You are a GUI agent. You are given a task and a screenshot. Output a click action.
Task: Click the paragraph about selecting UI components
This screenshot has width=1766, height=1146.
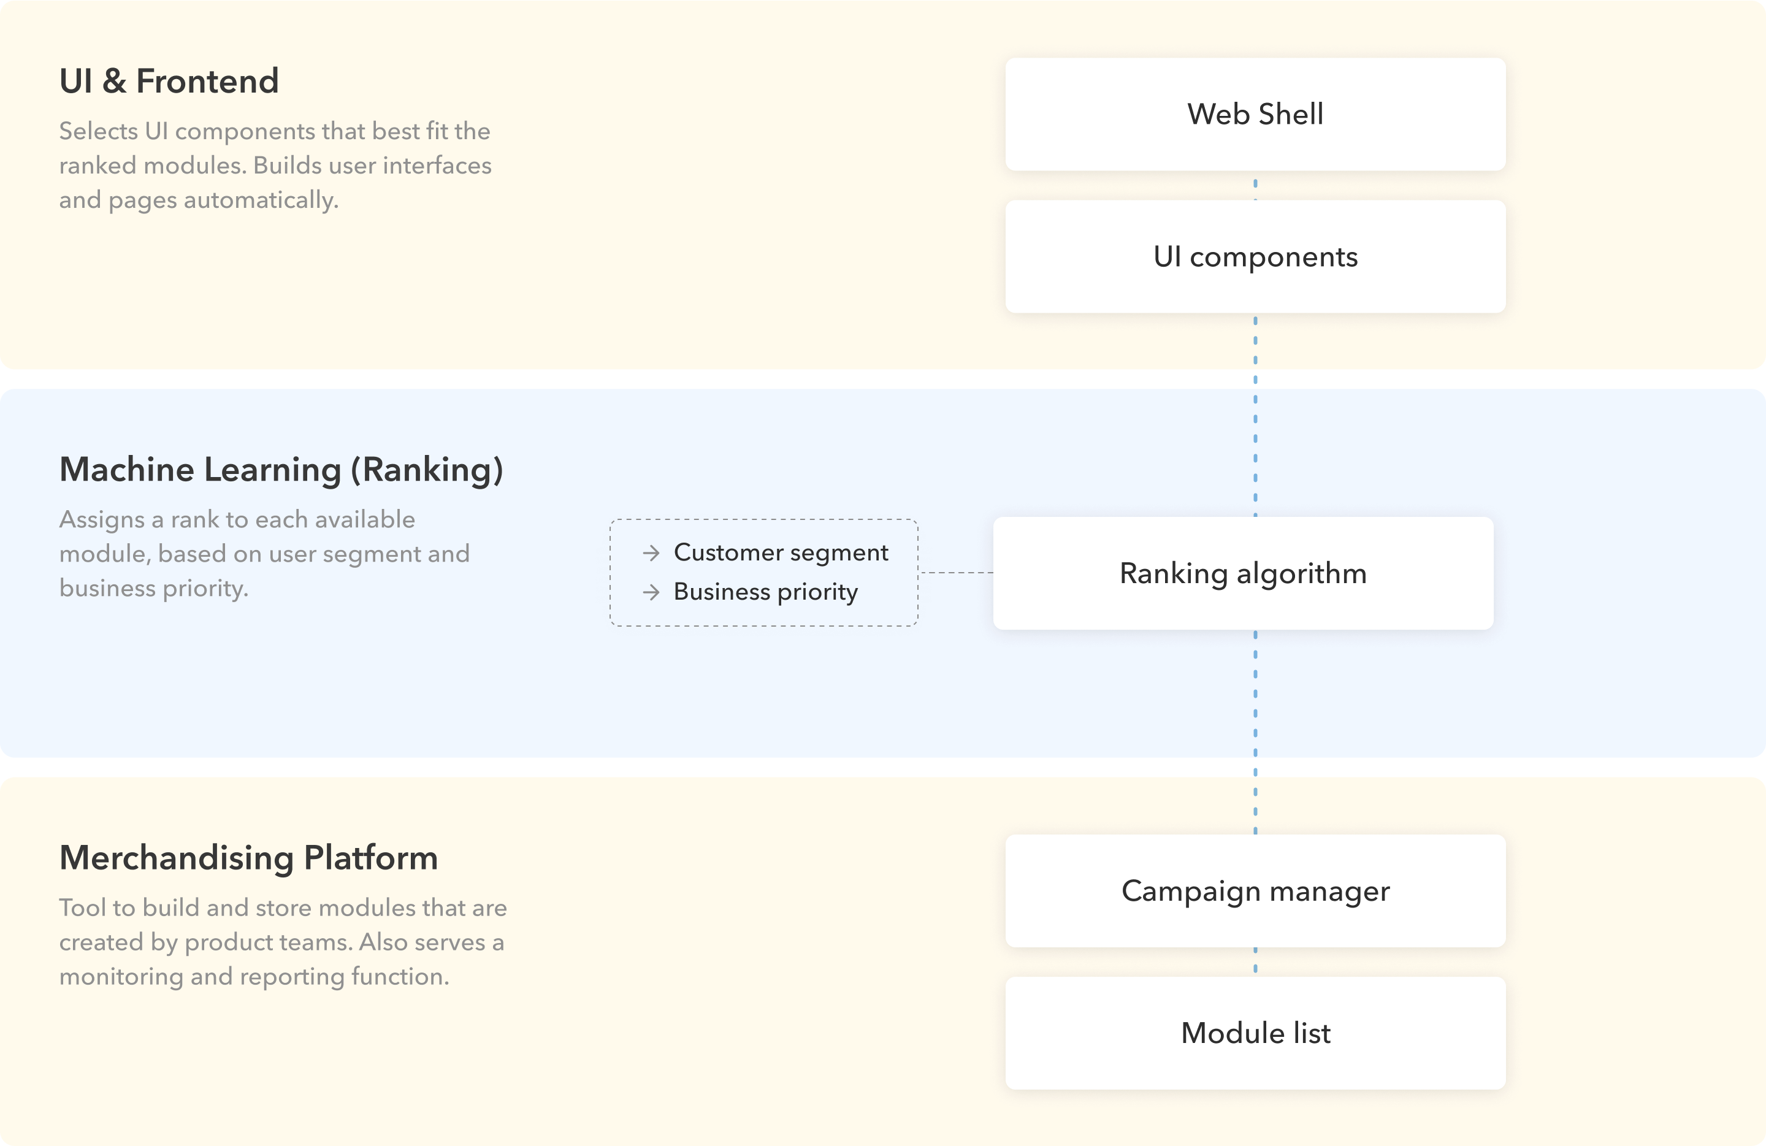coord(275,166)
